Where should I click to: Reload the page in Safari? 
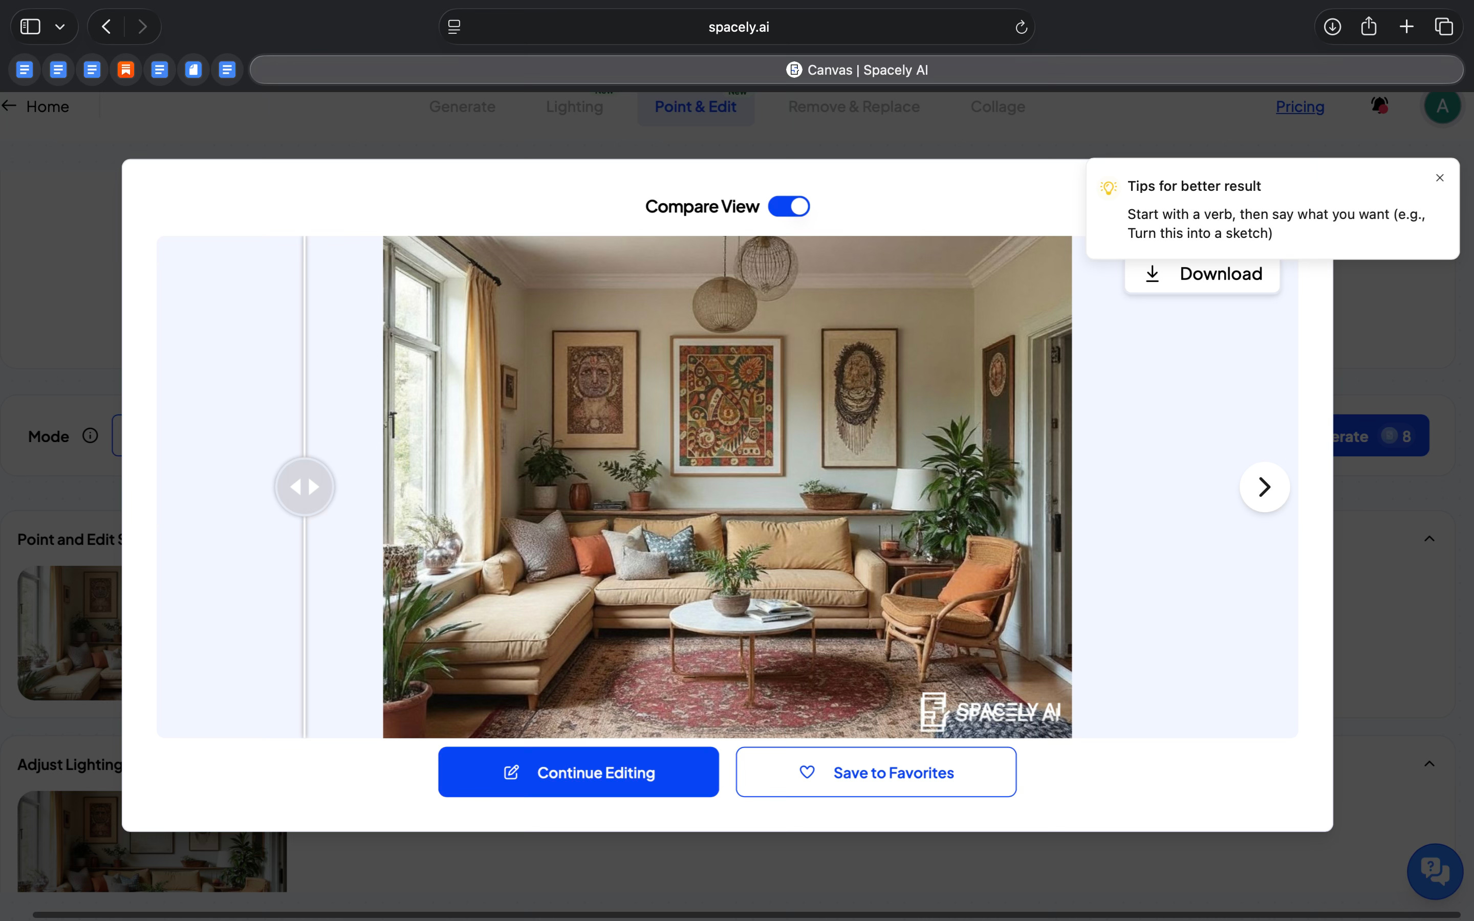(1021, 27)
